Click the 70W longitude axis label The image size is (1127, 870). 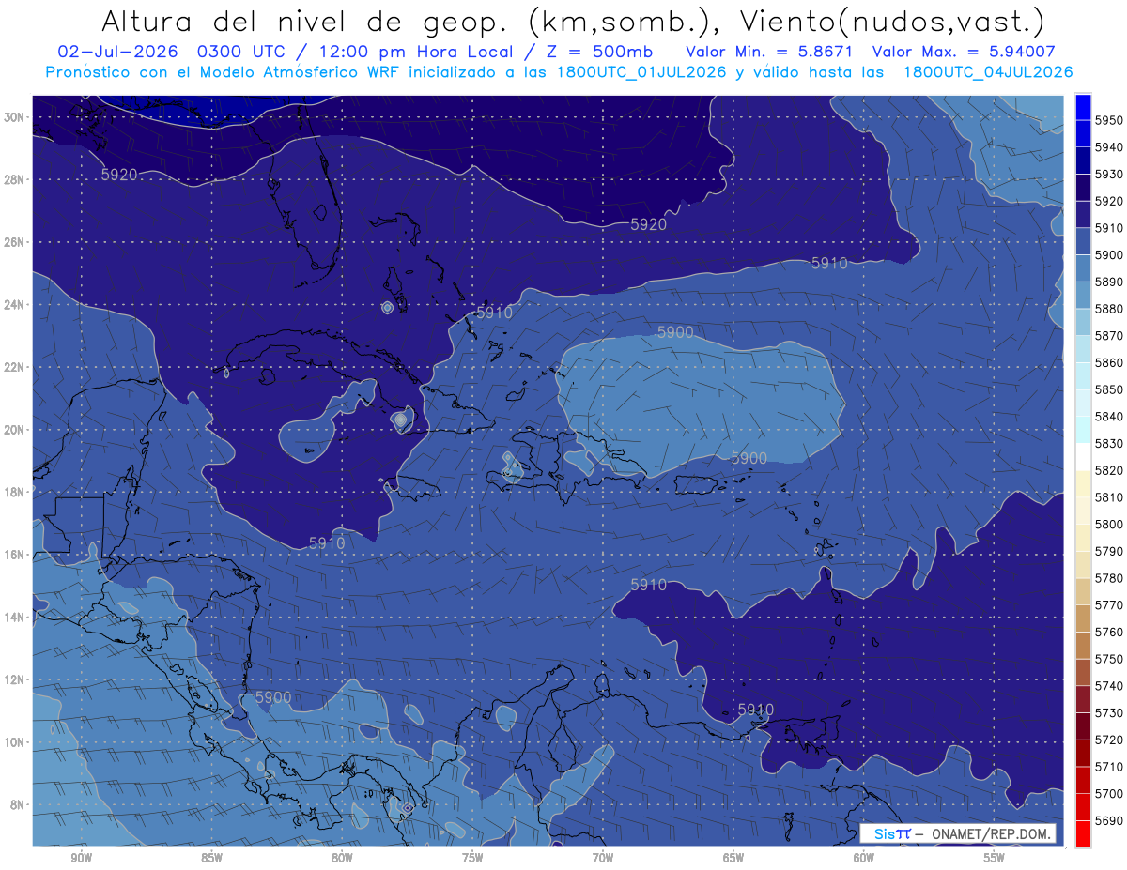[603, 858]
